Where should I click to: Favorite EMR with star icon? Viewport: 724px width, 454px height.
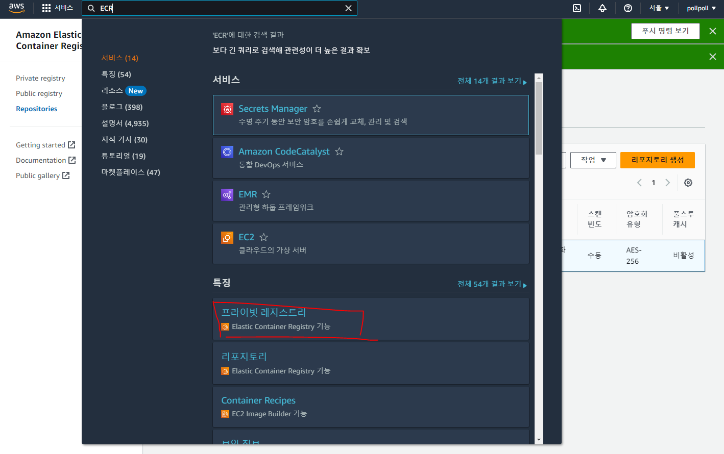tap(266, 194)
